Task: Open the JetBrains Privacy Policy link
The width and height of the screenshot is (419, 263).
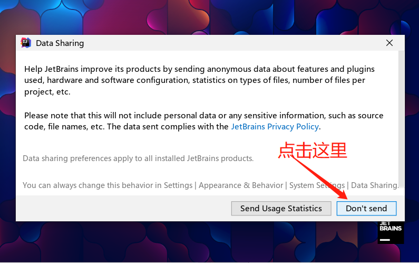Action: pos(275,126)
